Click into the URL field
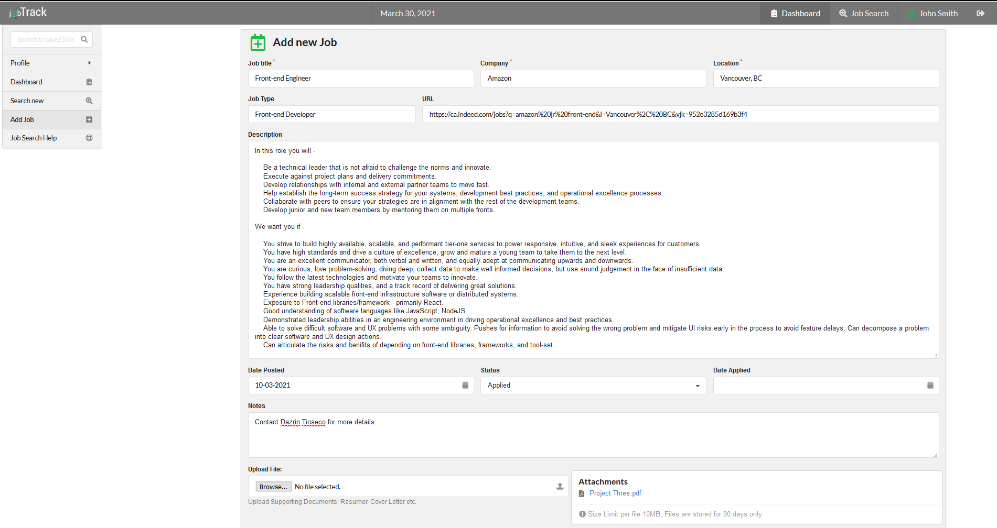997x528 pixels. tap(681, 114)
